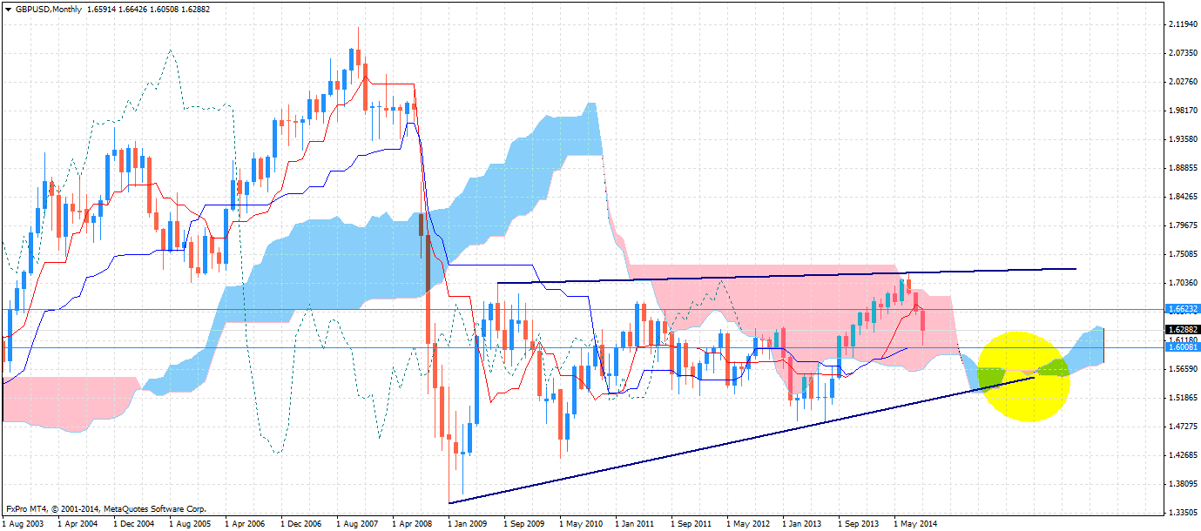Click the 1 Dec 2006 date label
The height and width of the screenshot is (531, 1201).
pyautogui.click(x=302, y=525)
